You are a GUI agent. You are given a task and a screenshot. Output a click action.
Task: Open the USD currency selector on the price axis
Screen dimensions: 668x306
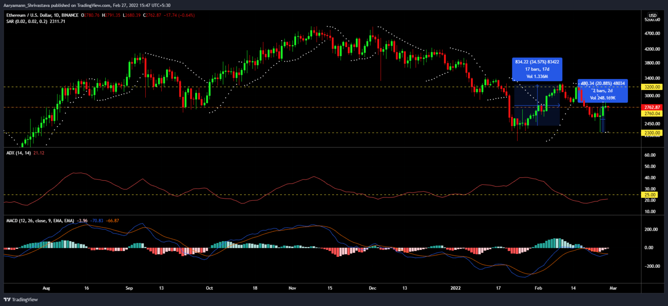coord(653,15)
